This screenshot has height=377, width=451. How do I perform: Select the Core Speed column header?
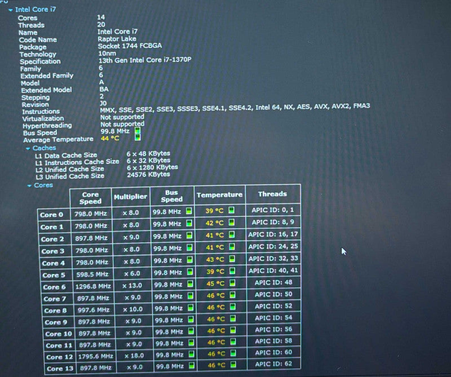click(91, 198)
